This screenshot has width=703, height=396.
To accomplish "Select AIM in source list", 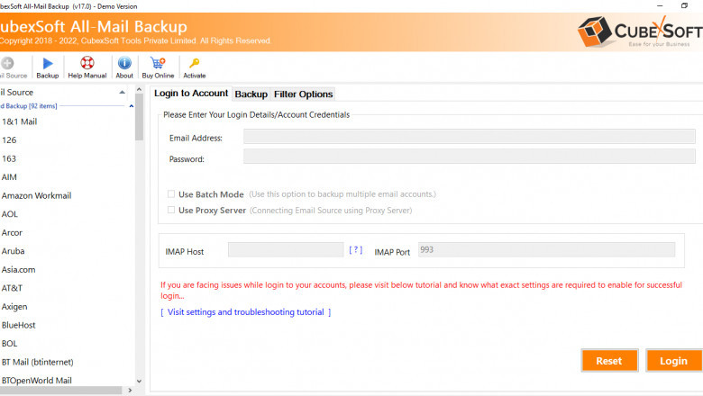I will point(9,177).
